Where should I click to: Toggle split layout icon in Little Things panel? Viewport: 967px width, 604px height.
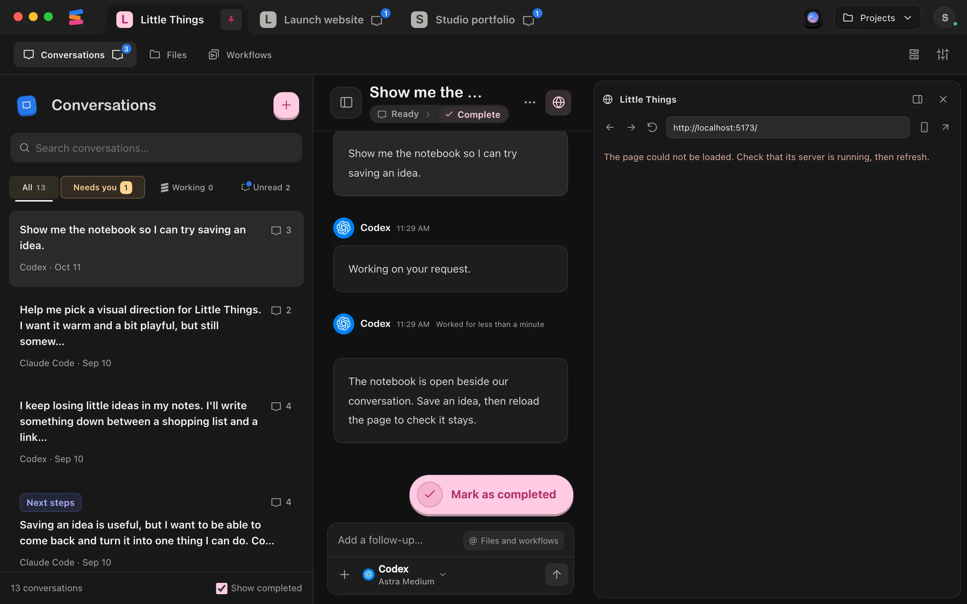pyautogui.click(x=918, y=99)
